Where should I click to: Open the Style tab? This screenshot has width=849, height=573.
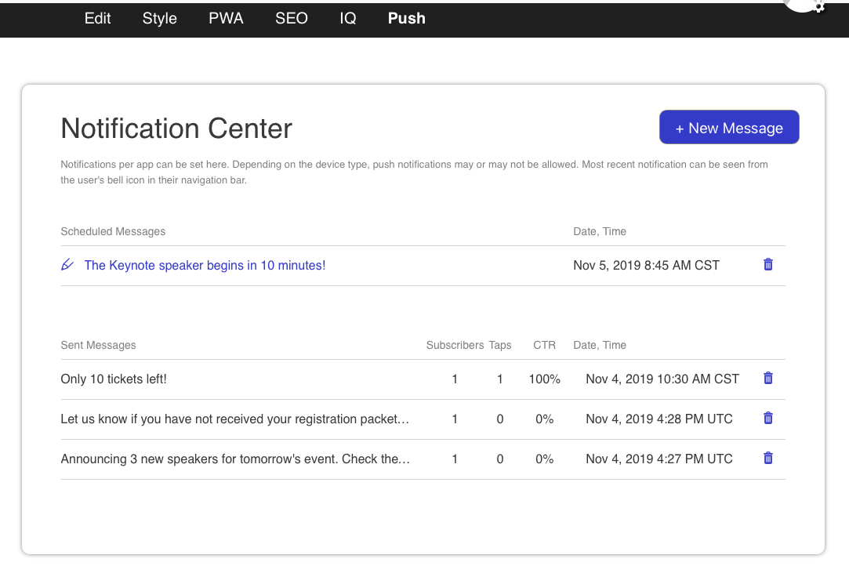point(159,18)
